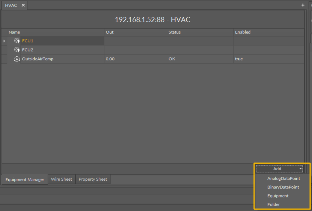Choose BinaryDataPoint from the Add menu
This screenshot has height=211, width=312.
coord(283,187)
